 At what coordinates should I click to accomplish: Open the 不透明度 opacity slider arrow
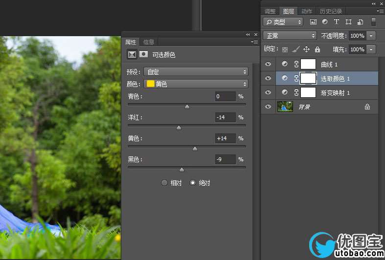(x=371, y=36)
